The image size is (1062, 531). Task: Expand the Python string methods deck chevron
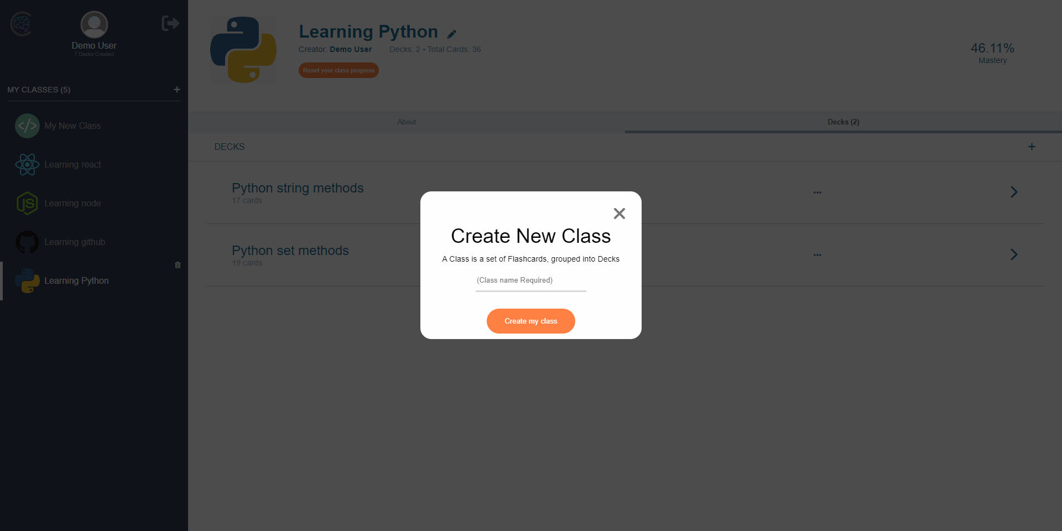pos(1014,192)
